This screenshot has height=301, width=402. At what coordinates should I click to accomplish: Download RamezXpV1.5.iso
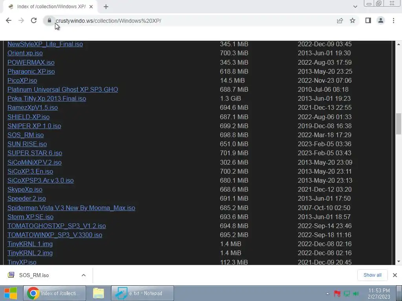point(33,107)
